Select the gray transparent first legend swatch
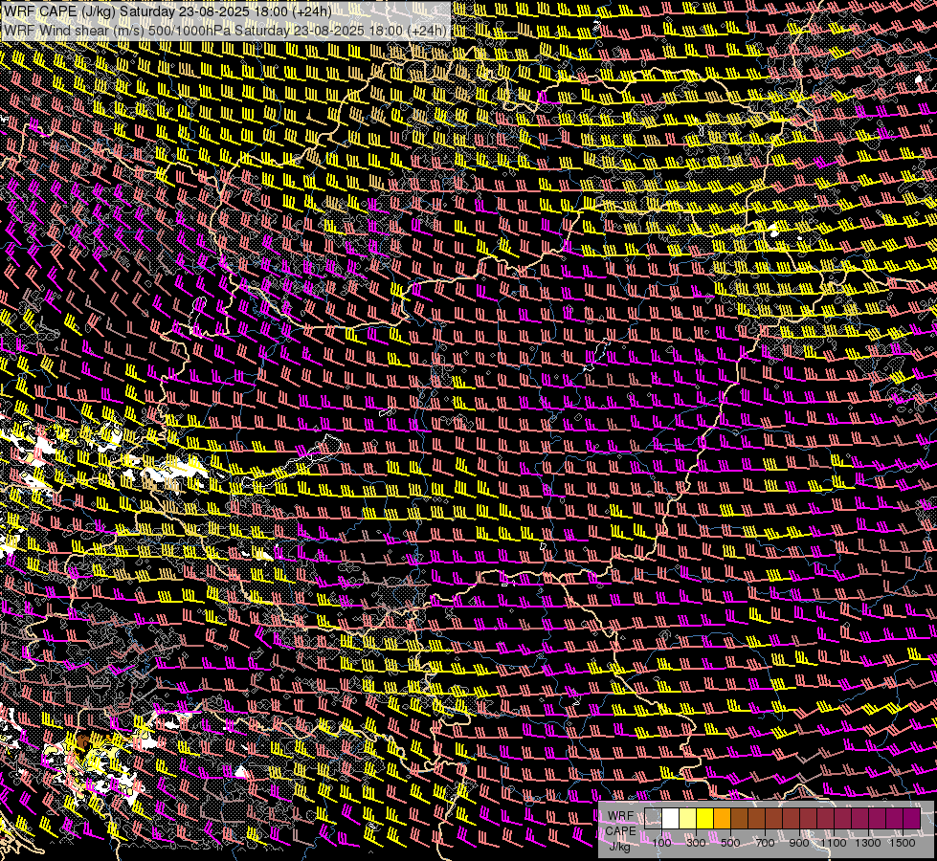Image resolution: width=937 pixels, height=861 pixels. 653,819
